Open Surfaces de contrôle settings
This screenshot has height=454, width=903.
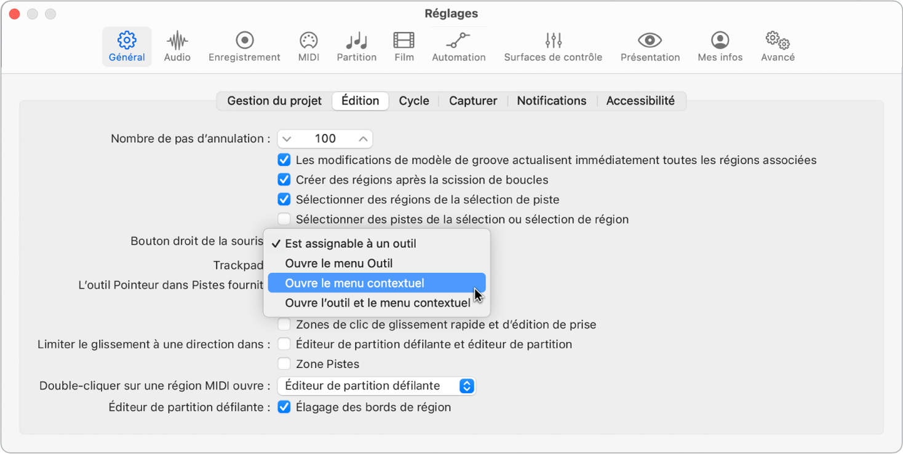[x=552, y=46]
